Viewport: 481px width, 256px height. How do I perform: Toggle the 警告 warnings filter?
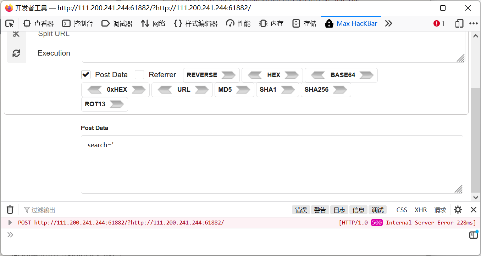pyautogui.click(x=320, y=210)
